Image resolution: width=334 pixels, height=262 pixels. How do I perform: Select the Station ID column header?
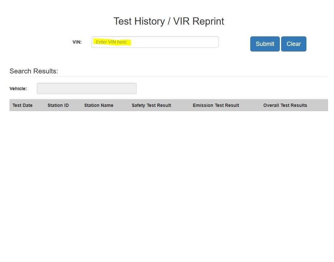[x=58, y=105]
